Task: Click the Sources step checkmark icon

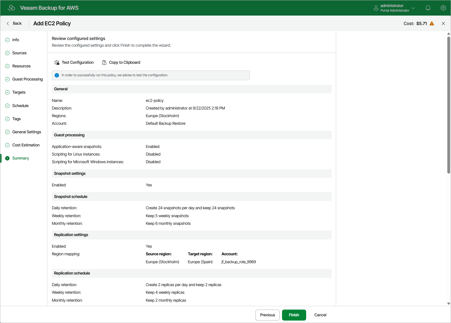Action: point(7,53)
